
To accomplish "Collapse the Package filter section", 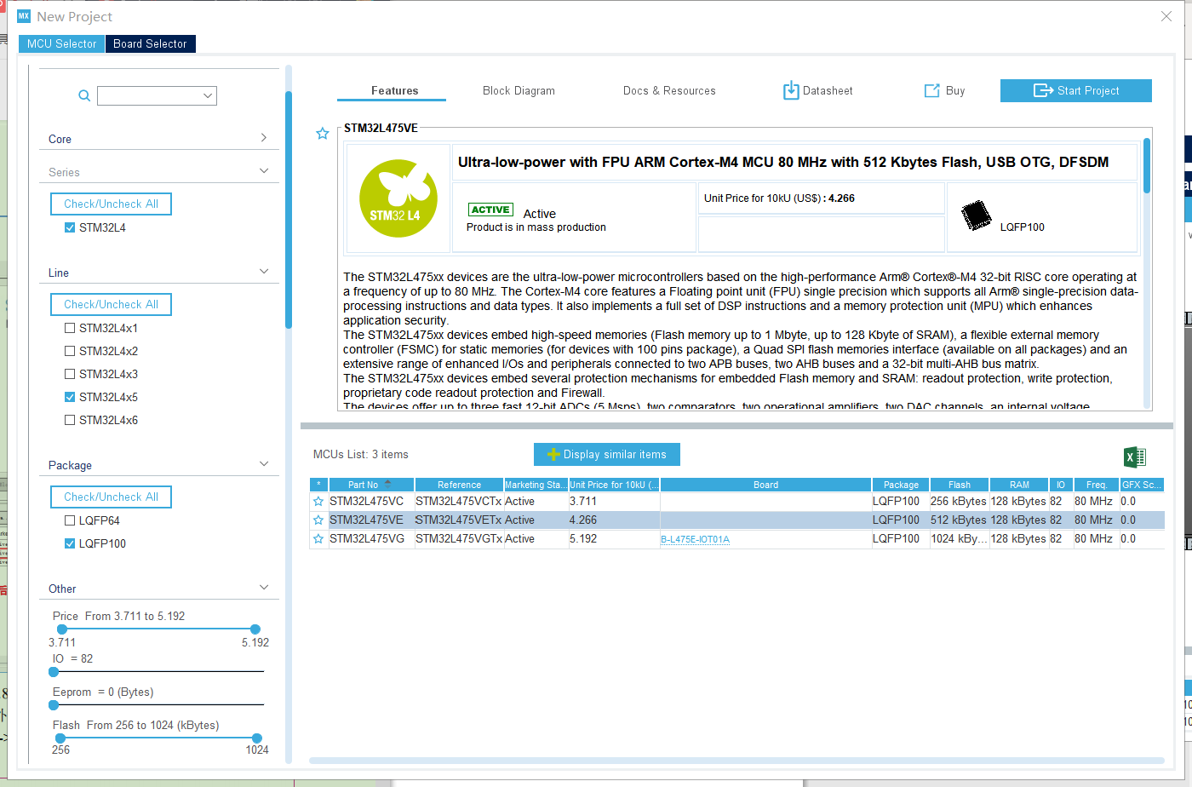I will [264, 464].
